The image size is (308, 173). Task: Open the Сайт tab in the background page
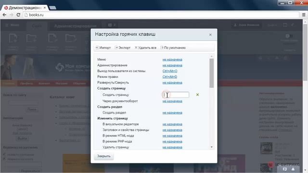pyautogui.click(x=37, y=26)
